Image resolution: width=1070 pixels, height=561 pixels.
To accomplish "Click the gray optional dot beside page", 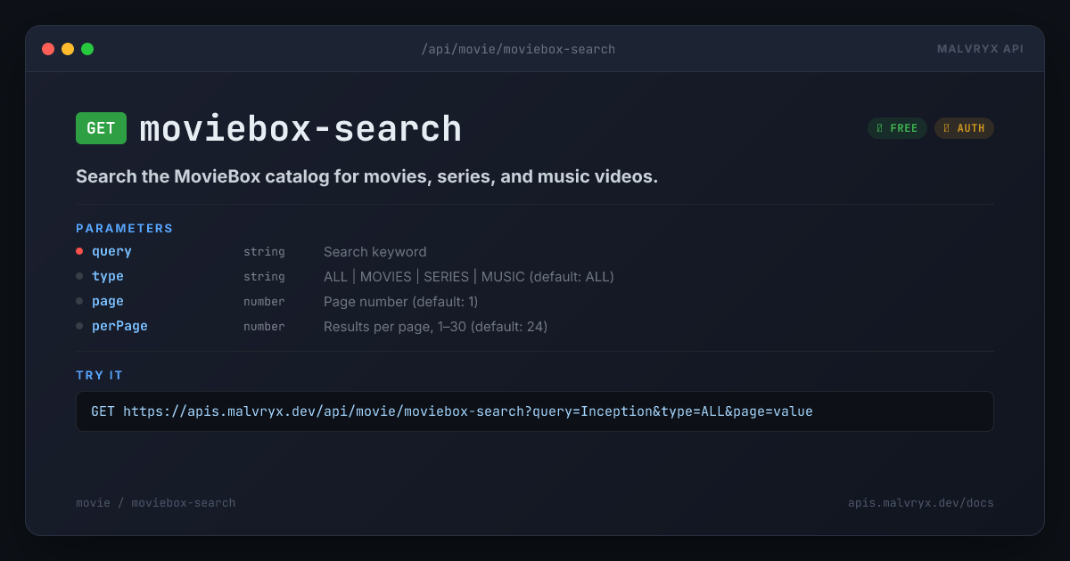I will [79, 301].
